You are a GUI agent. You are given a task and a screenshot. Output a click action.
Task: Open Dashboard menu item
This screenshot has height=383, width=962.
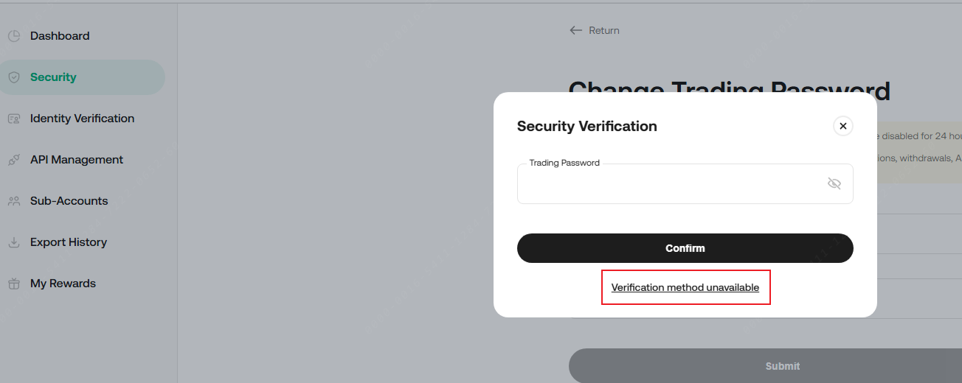coord(60,36)
